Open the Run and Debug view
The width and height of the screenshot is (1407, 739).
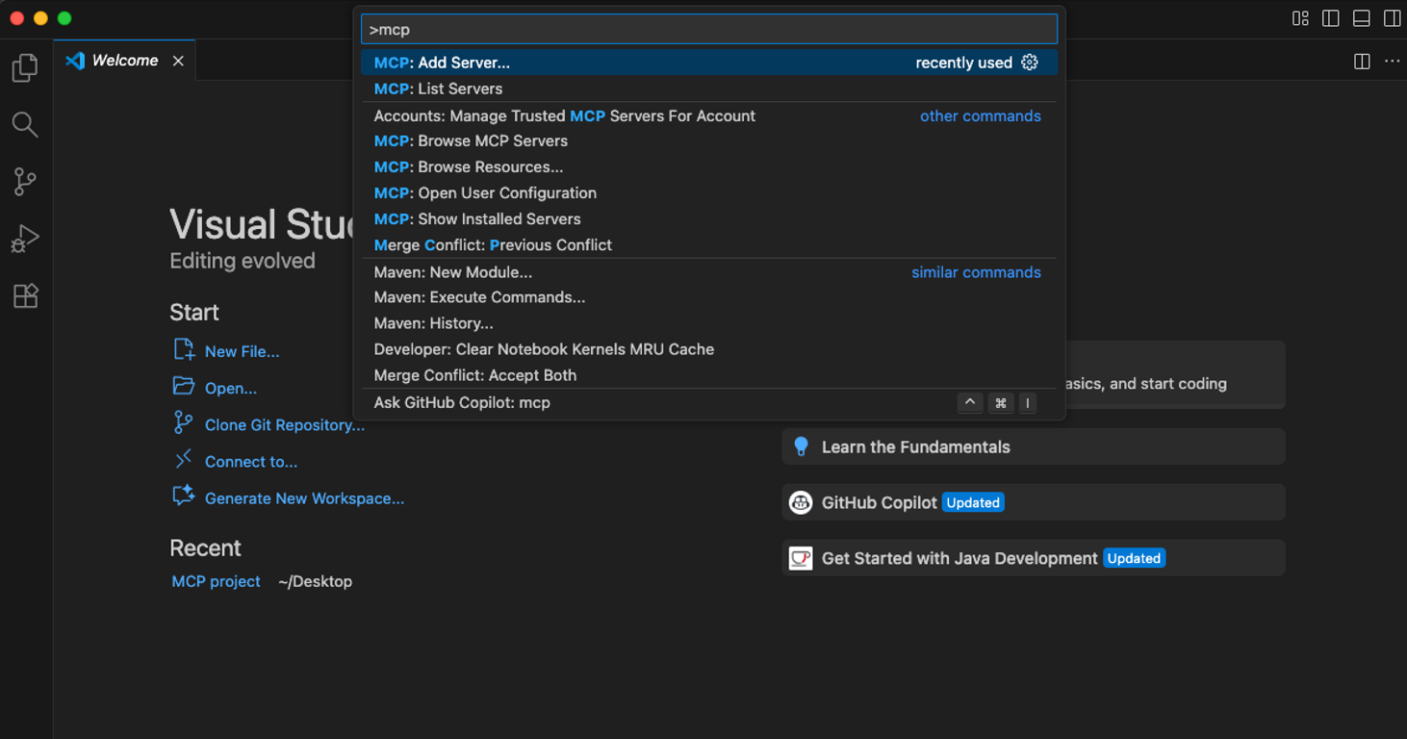[25, 239]
